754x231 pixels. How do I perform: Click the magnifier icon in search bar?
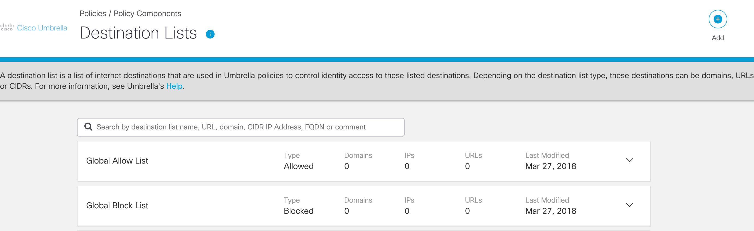click(x=88, y=127)
